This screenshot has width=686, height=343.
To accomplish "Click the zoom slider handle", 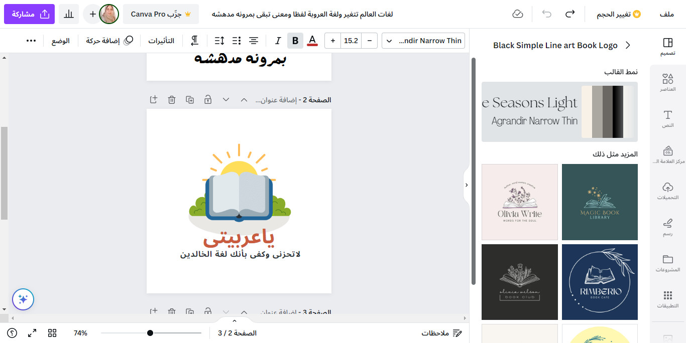I will point(150,333).
